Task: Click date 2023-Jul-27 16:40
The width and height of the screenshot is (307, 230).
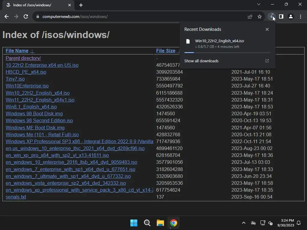Action: [251, 86]
